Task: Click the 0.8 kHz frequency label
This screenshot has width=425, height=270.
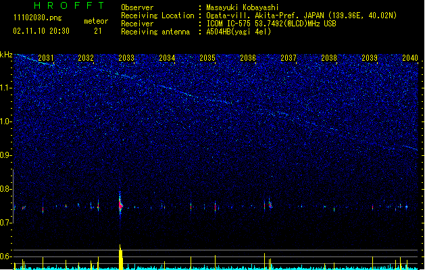Action: 6,189
